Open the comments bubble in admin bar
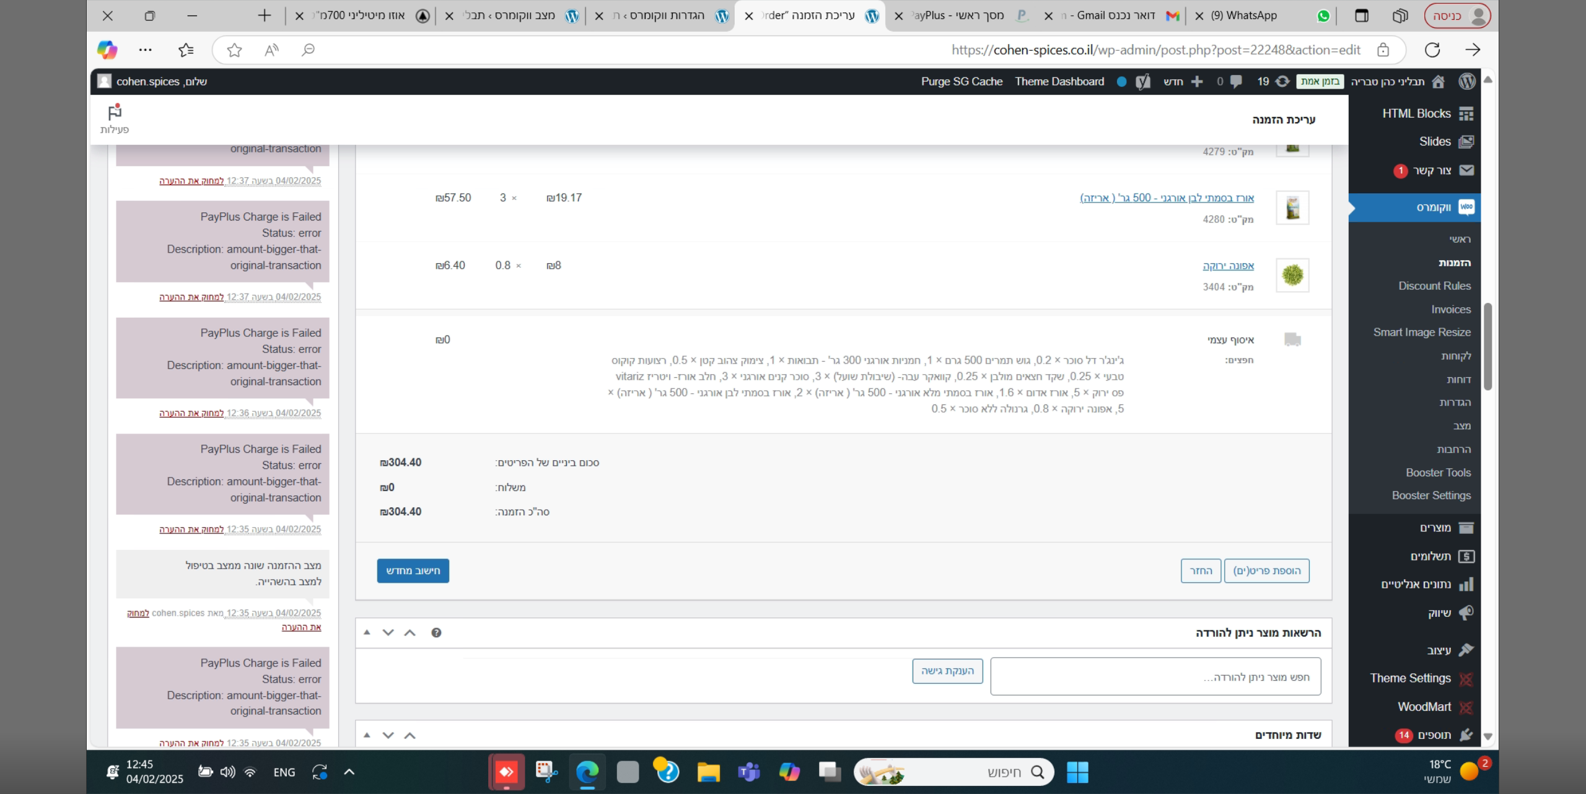This screenshot has width=1586, height=794. click(1235, 82)
